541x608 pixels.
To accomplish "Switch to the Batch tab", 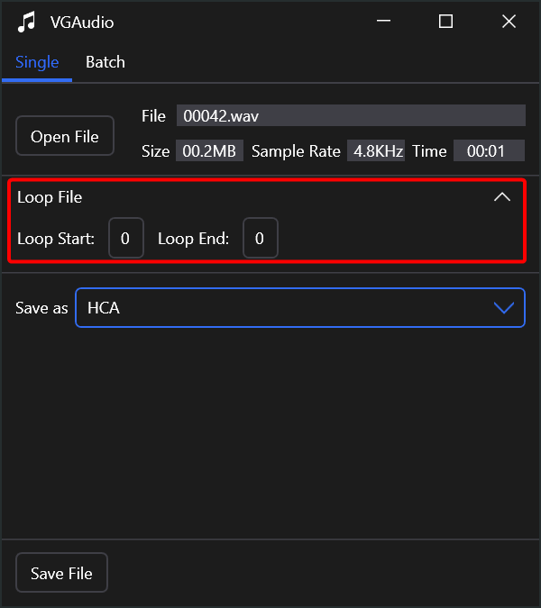I will pyautogui.click(x=105, y=62).
